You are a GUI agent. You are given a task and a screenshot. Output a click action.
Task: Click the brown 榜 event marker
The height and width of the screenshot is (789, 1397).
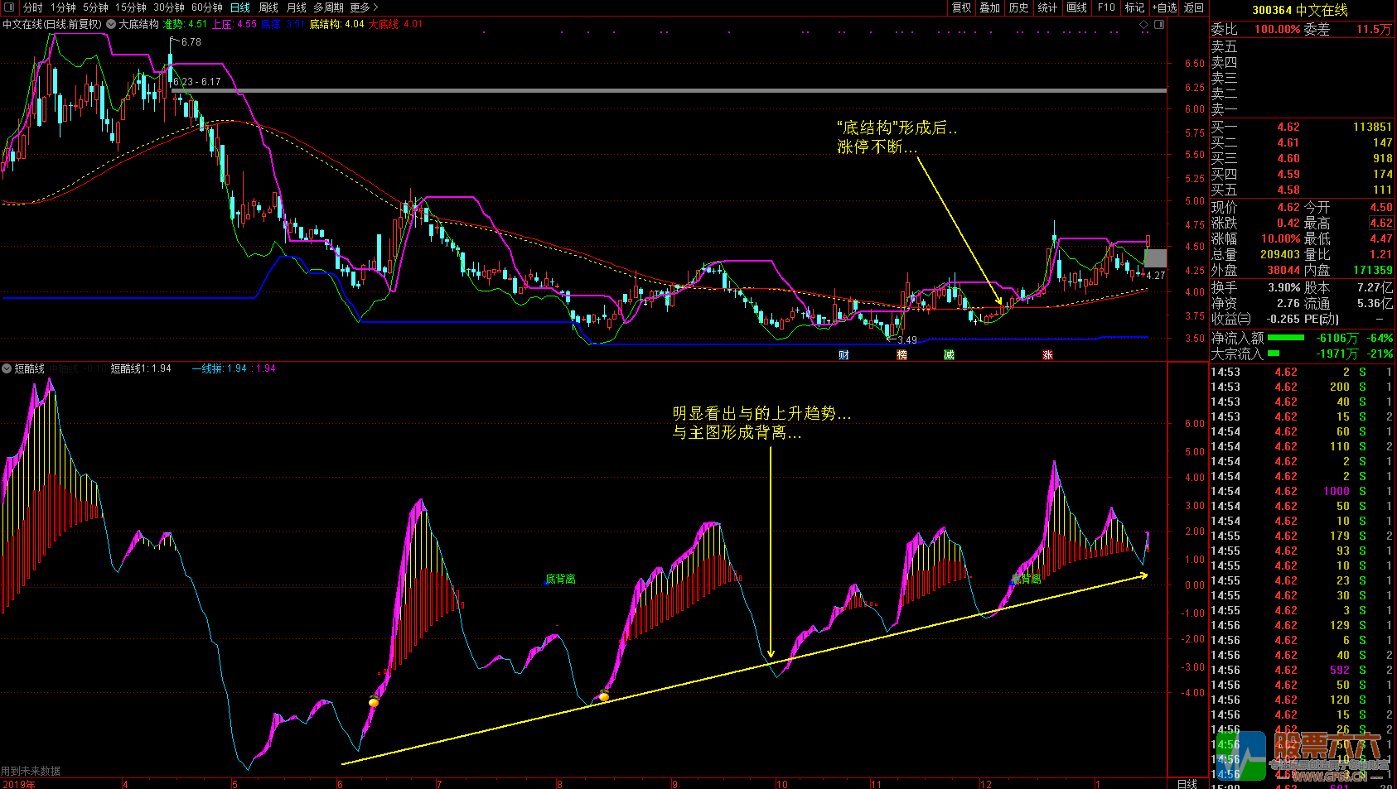pyautogui.click(x=902, y=355)
